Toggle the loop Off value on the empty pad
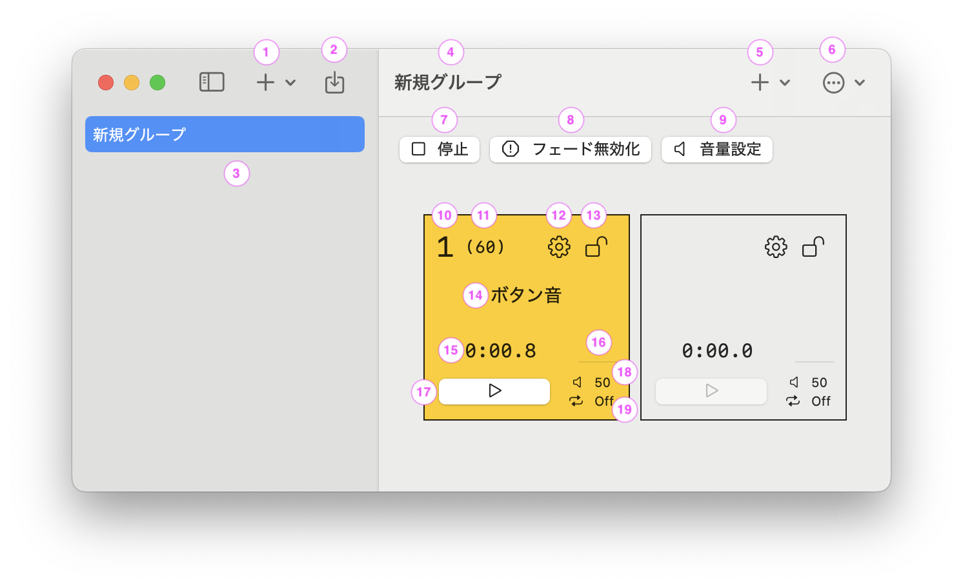This screenshot has width=963, height=587. (x=821, y=401)
